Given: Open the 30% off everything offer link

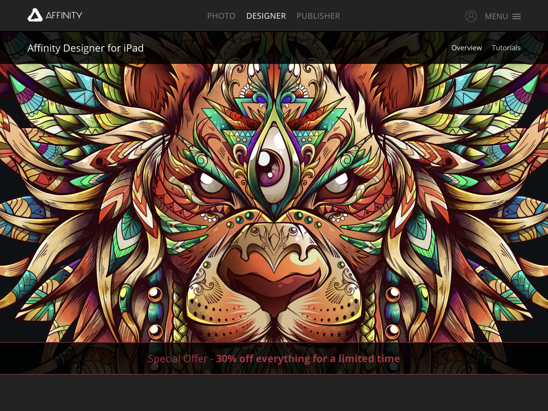Looking at the screenshot, I should click(x=308, y=358).
